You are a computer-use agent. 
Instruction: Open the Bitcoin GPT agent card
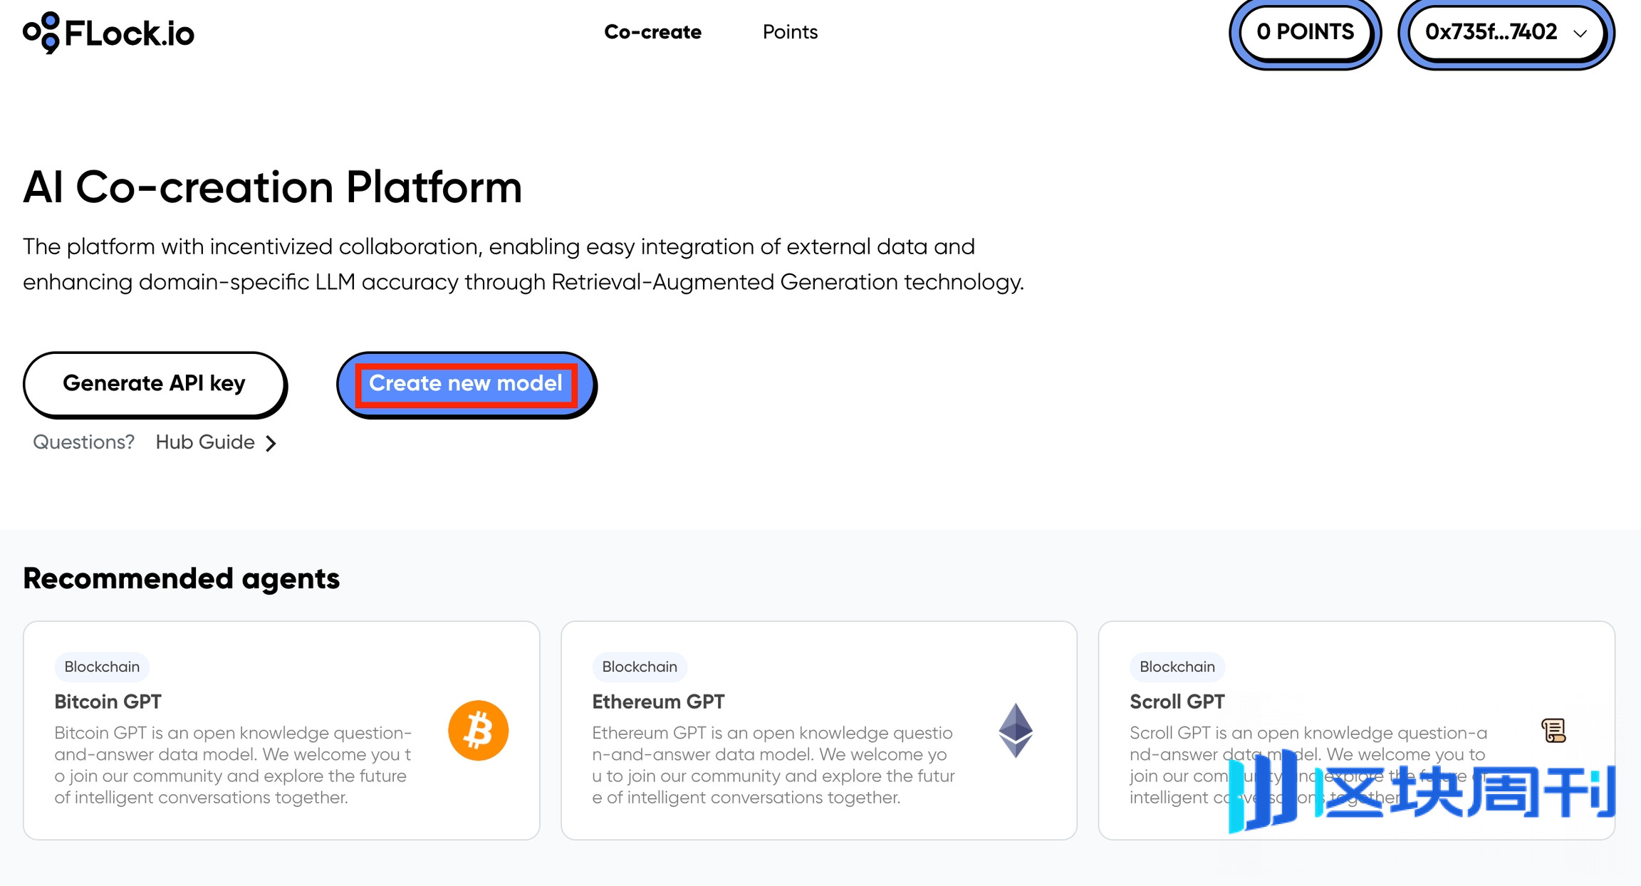coord(281,730)
